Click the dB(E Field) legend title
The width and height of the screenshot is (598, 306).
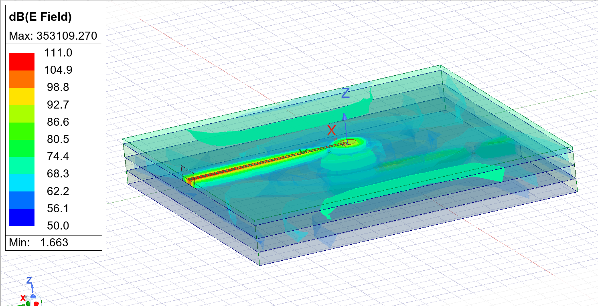(x=40, y=17)
